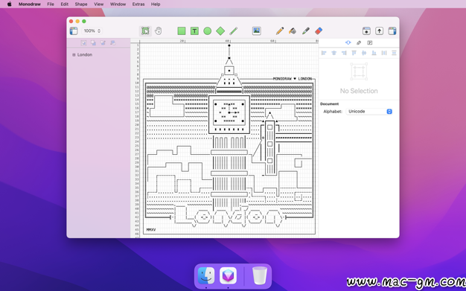Open the Extras menu
The width and height of the screenshot is (466, 291).
138,4
